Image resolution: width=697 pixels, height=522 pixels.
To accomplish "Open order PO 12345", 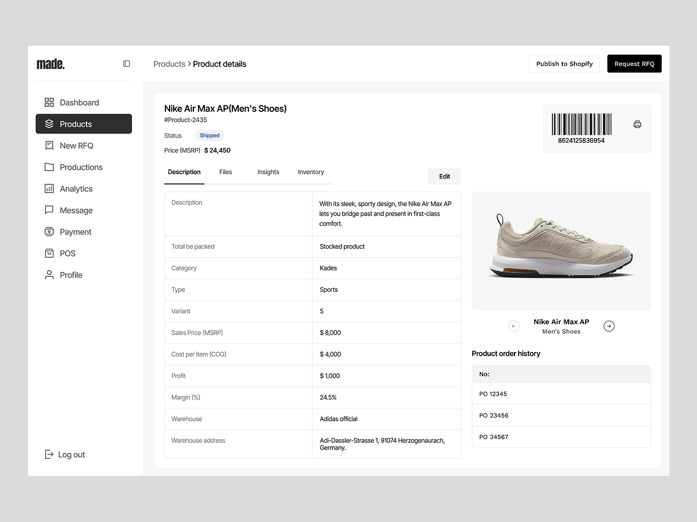I will pos(561,394).
